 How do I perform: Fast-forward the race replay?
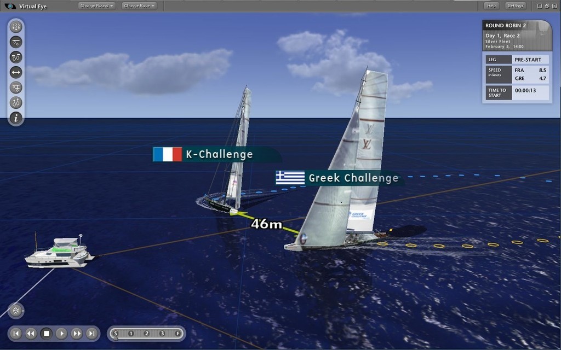pyautogui.click(x=77, y=333)
